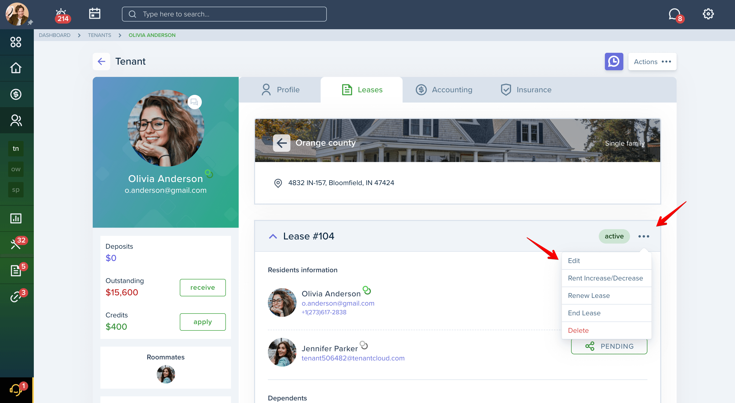
Task: Click the green connection icon beside resident Olivia Anderson
Action: (367, 290)
